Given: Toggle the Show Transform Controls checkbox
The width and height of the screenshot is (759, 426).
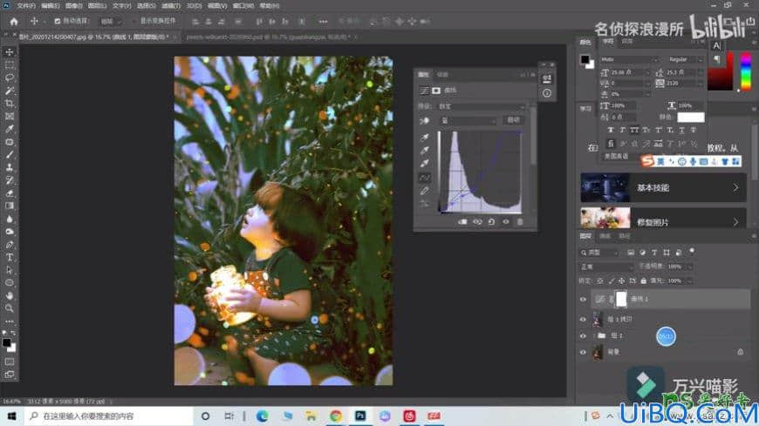Looking at the screenshot, I should [135, 21].
